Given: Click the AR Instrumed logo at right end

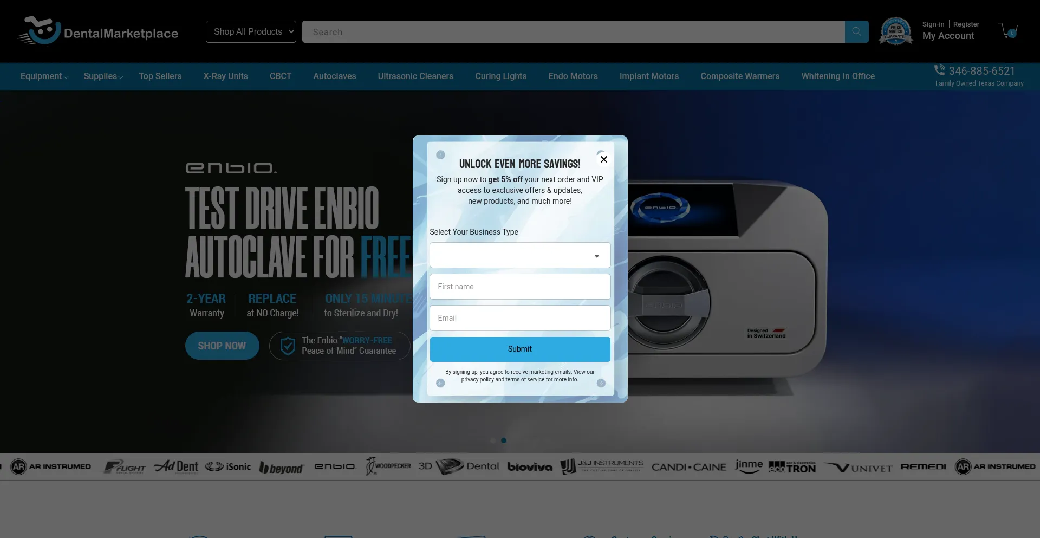Looking at the screenshot, I should pos(996,466).
